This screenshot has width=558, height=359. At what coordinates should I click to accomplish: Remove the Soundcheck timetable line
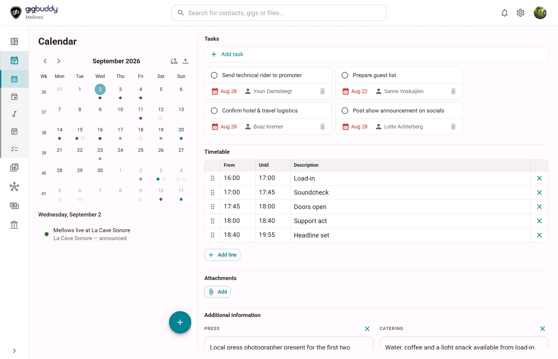pos(539,193)
